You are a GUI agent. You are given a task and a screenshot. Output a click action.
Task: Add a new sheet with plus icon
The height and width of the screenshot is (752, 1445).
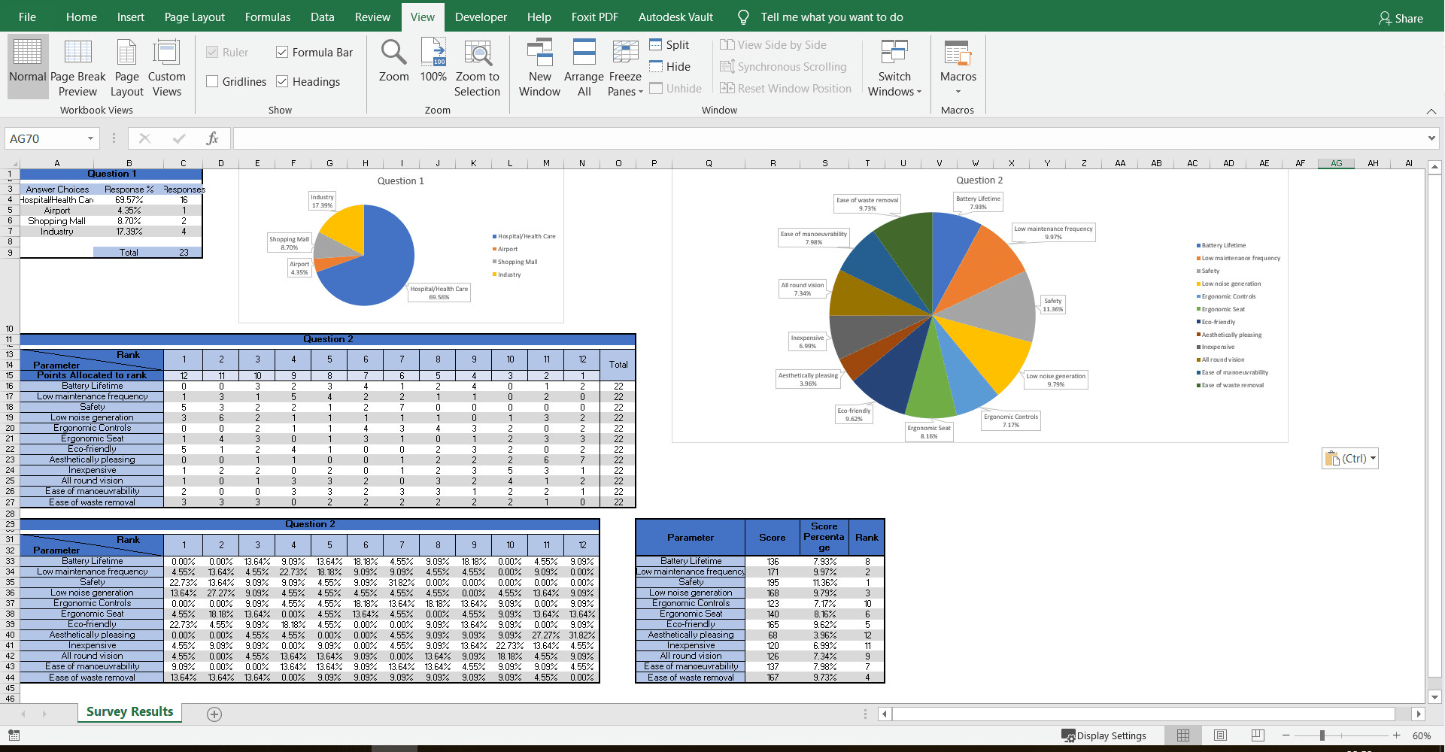[x=214, y=714]
